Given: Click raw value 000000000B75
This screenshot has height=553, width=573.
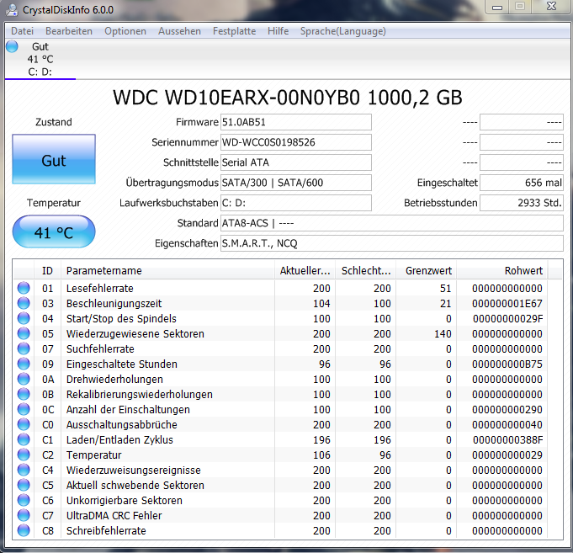Looking at the screenshot, I should pyautogui.click(x=507, y=364).
